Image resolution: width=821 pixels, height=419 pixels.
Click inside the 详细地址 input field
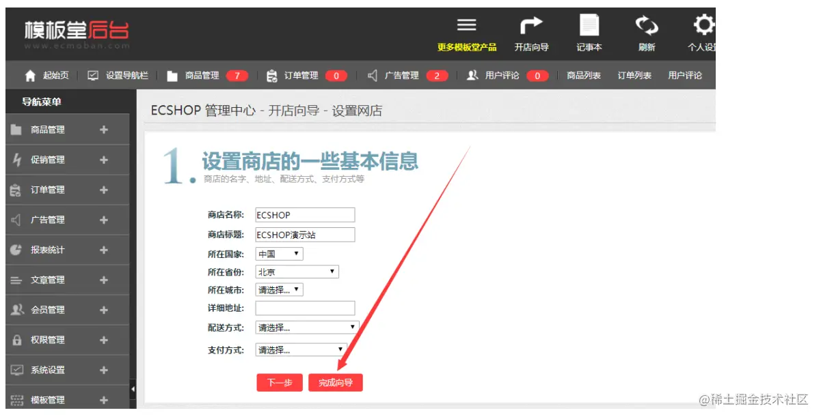point(304,307)
